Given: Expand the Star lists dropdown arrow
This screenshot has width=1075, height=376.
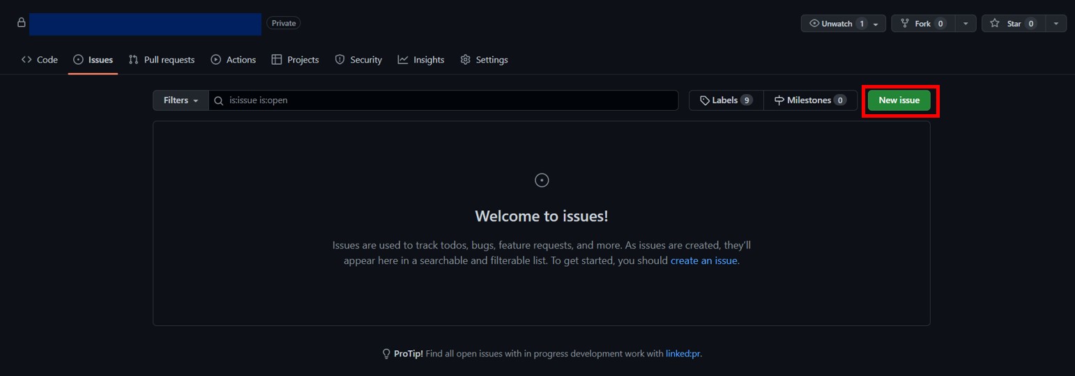Looking at the screenshot, I should (x=1055, y=24).
